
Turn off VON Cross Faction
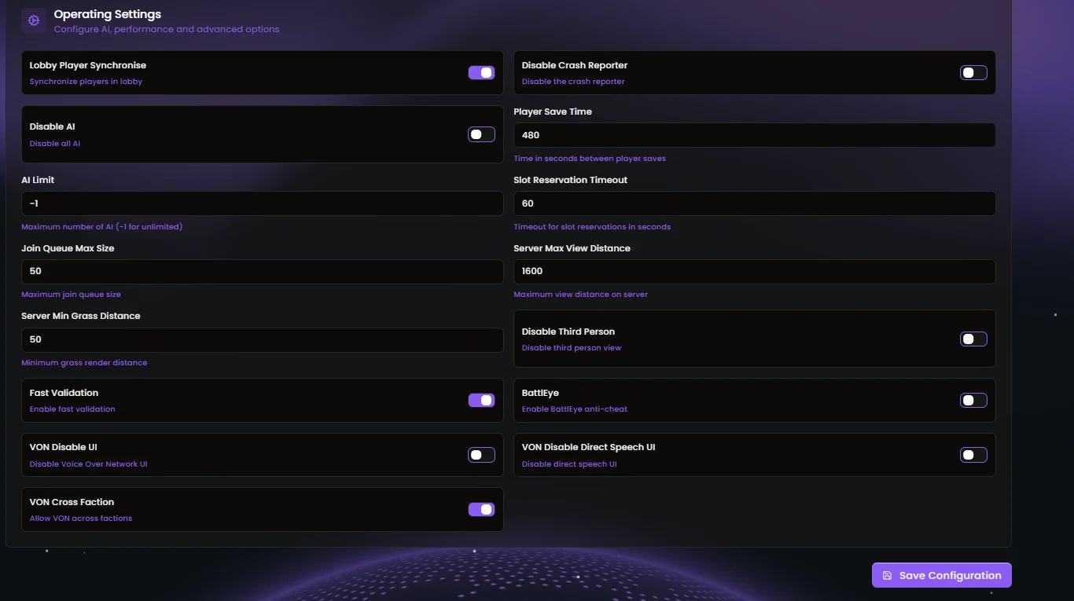(x=480, y=509)
